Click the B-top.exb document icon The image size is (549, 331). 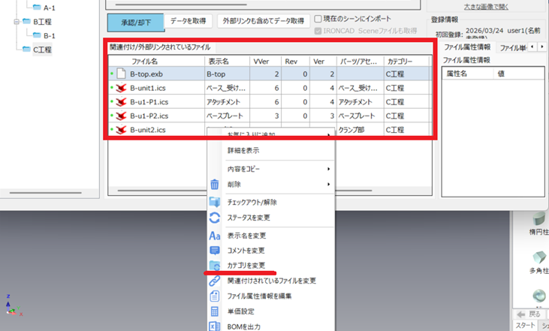[121, 74]
